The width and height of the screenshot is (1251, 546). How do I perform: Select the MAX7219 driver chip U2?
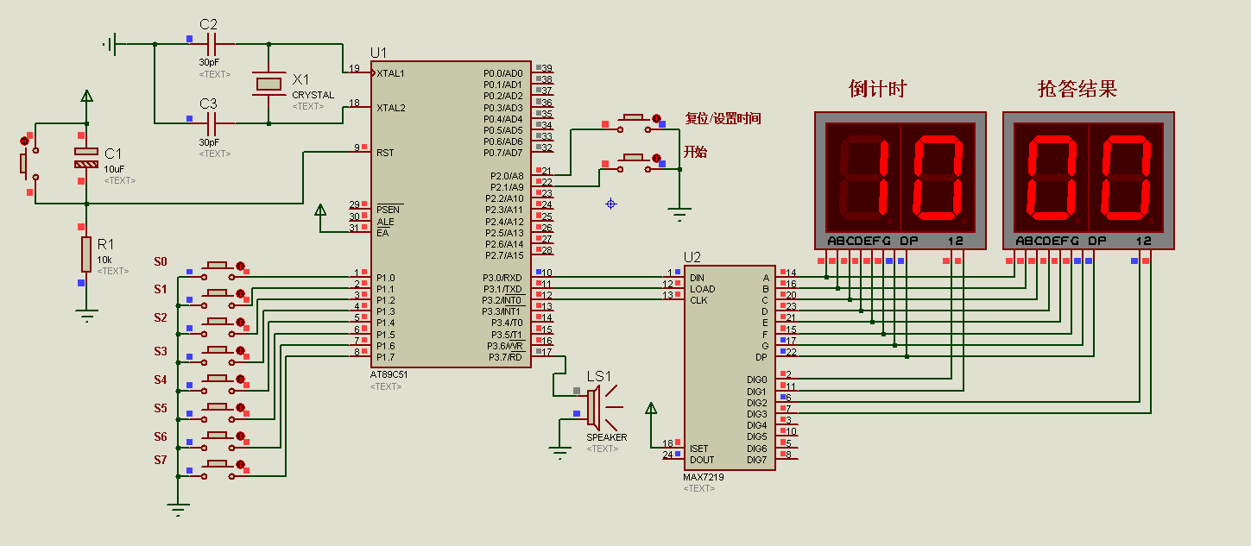point(730,367)
